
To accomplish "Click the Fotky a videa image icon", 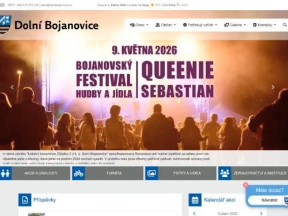I will click(151, 173).
